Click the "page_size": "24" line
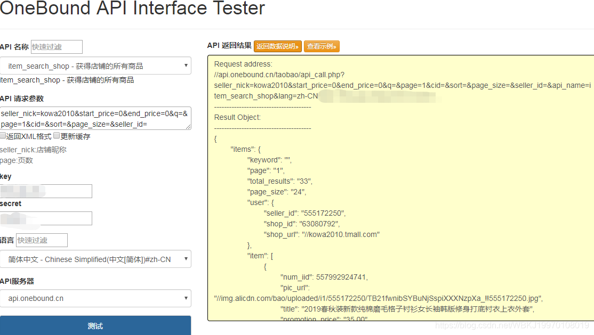 (277, 192)
